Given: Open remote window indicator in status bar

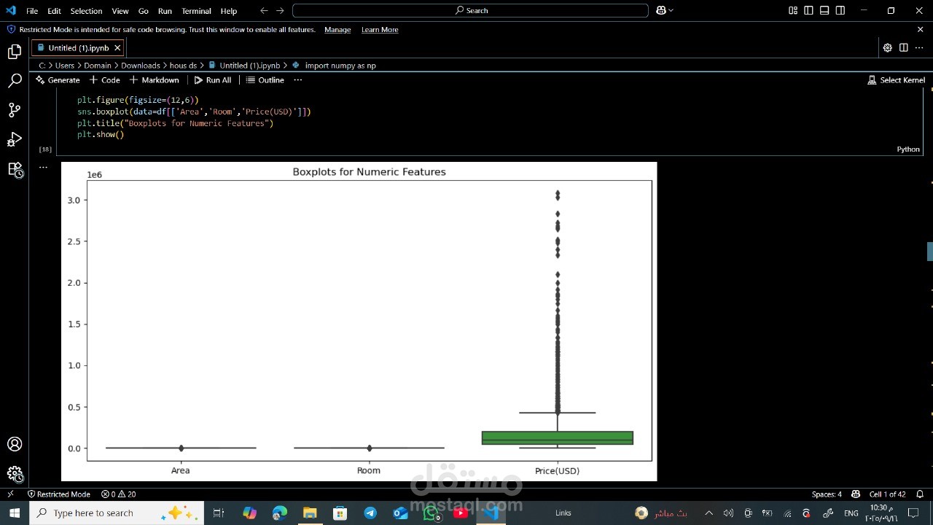Looking at the screenshot, I should coord(10,494).
